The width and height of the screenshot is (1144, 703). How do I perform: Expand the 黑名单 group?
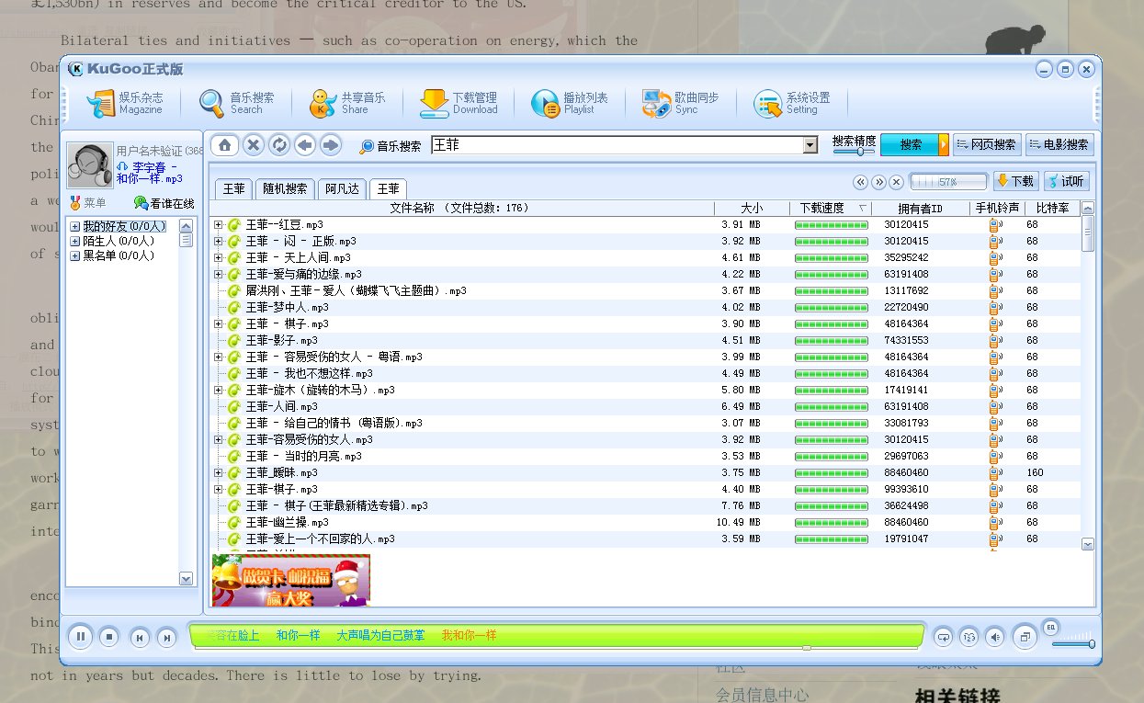[x=75, y=255]
